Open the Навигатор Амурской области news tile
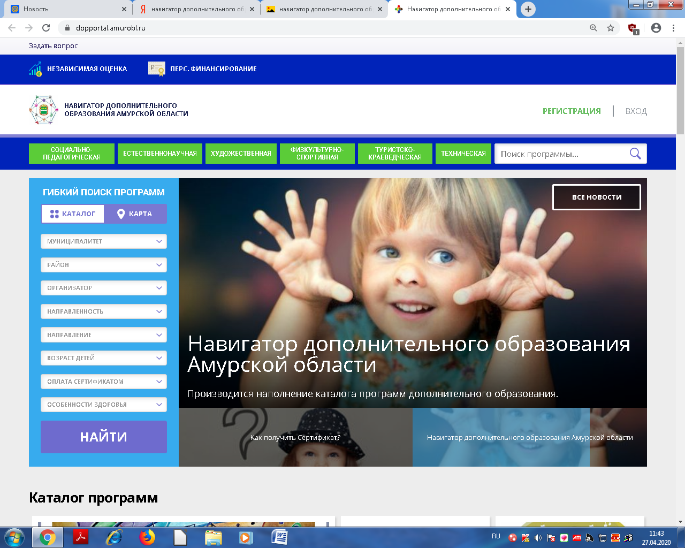The height and width of the screenshot is (548, 685). pos(530,437)
